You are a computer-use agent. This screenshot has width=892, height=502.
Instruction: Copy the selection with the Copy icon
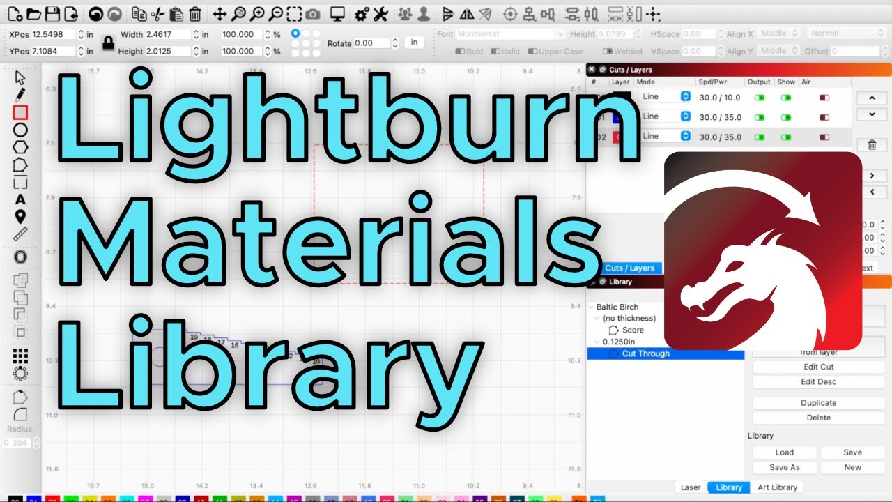click(140, 13)
